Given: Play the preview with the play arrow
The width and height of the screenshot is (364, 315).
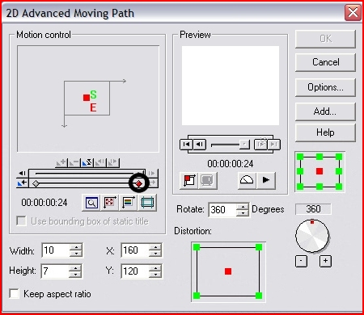Looking at the screenshot, I should coord(266,180).
